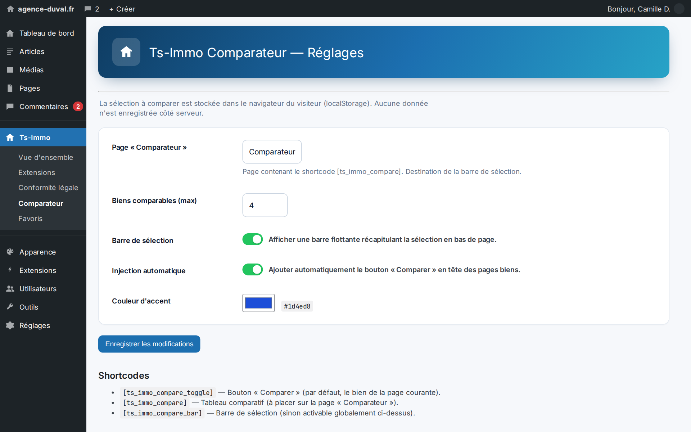Click the Tableau de bord house icon
This screenshot has width=691, height=432.
tap(10, 33)
